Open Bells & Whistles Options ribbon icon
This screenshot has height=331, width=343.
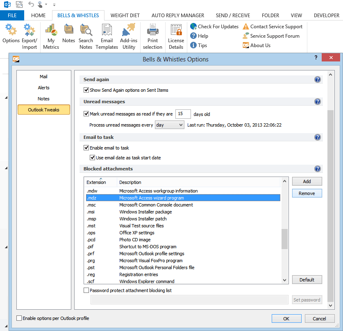pyautogui.click(x=11, y=34)
